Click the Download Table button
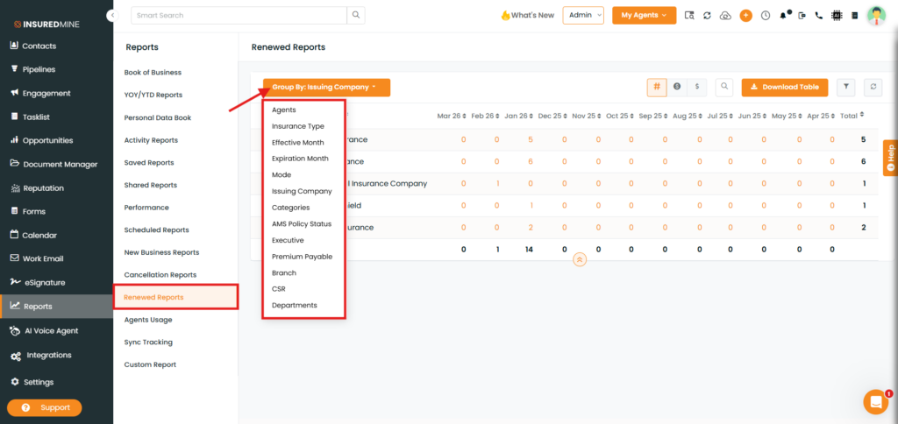Viewport: 898px width, 424px height. [x=784, y=87]
